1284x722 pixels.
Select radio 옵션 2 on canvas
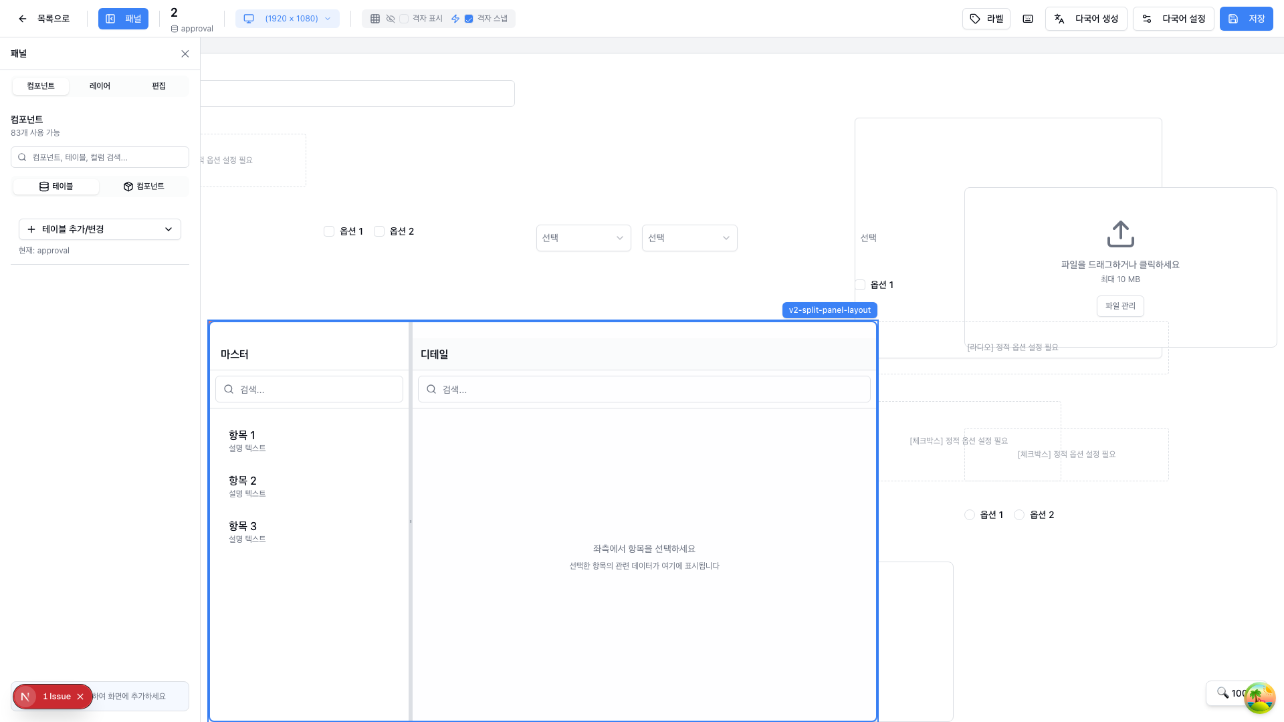[1019, 515]
